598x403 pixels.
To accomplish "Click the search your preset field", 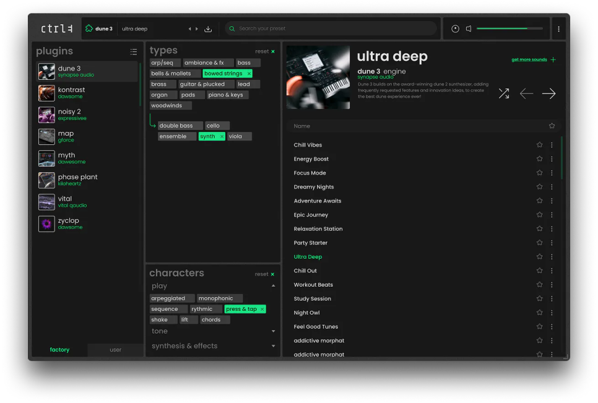I will [331, 28].
